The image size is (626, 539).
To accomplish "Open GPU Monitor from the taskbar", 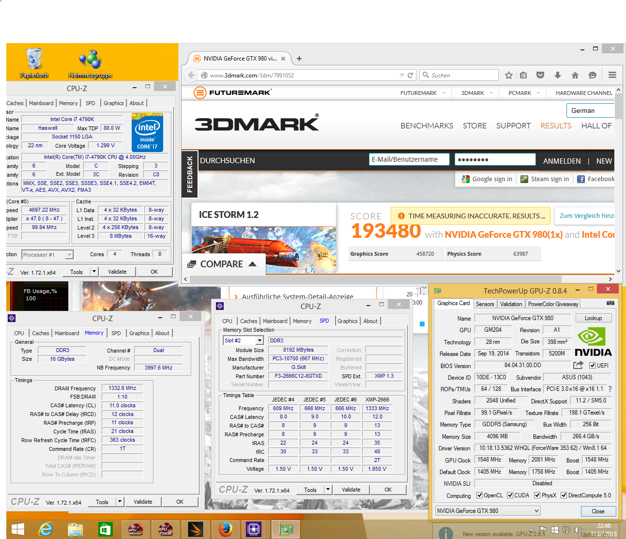I will coord(135,530).
